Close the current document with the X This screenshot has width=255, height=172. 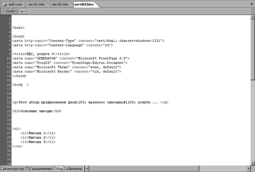click(x=251, y=4)
